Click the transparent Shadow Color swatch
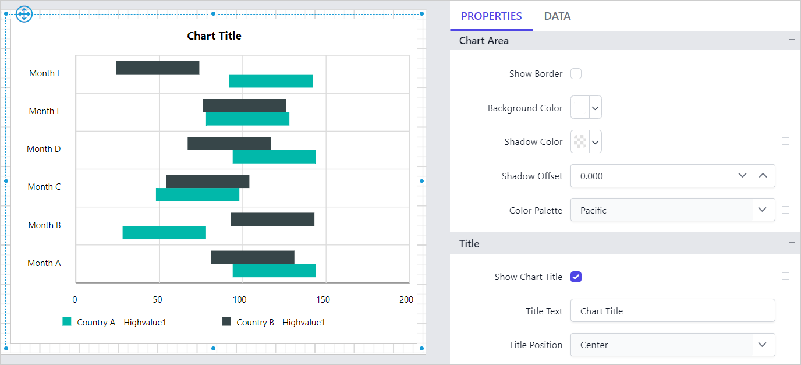Screen dimensions: 801x365 point(580,141)
